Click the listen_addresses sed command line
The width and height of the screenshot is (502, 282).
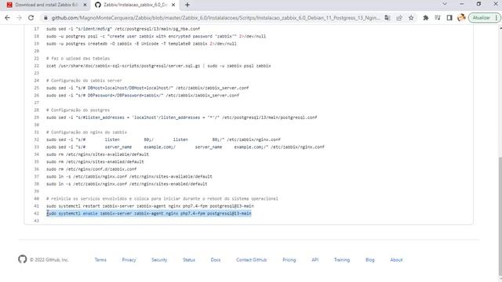pos(182,117)
